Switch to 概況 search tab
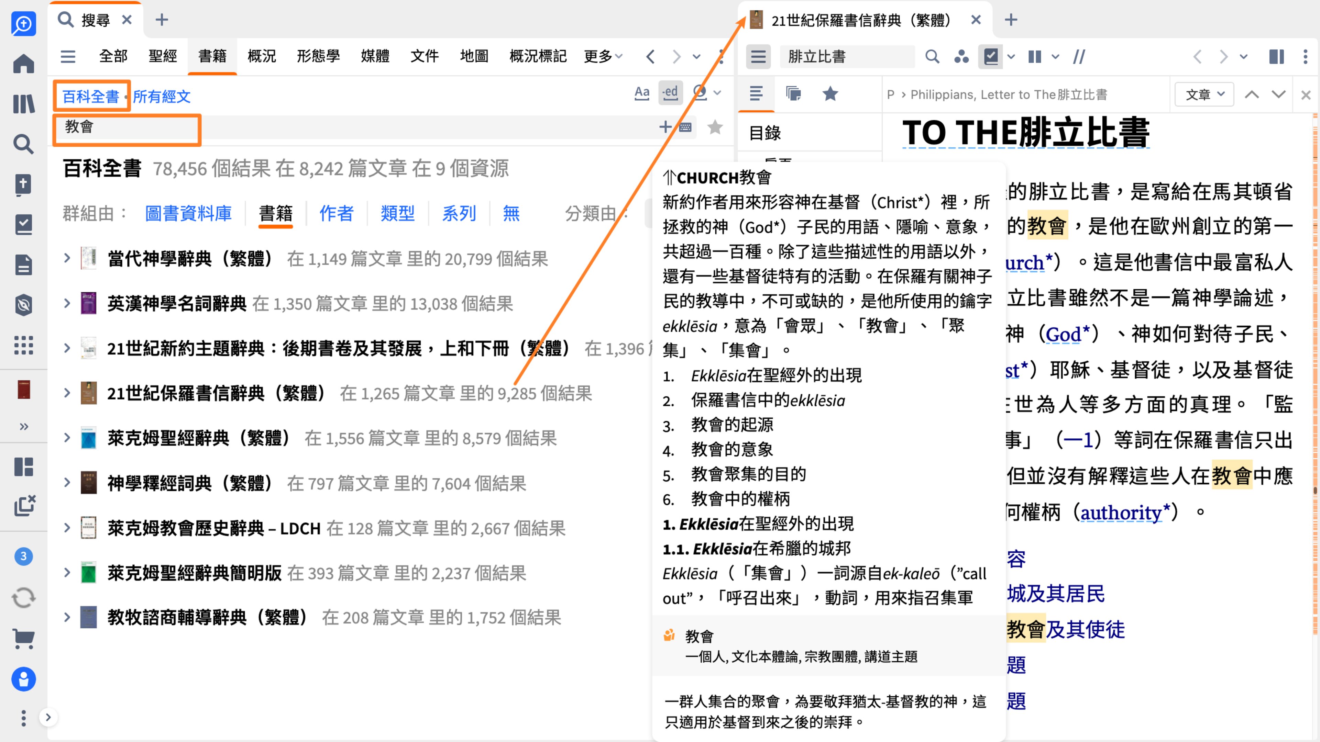 261,56
